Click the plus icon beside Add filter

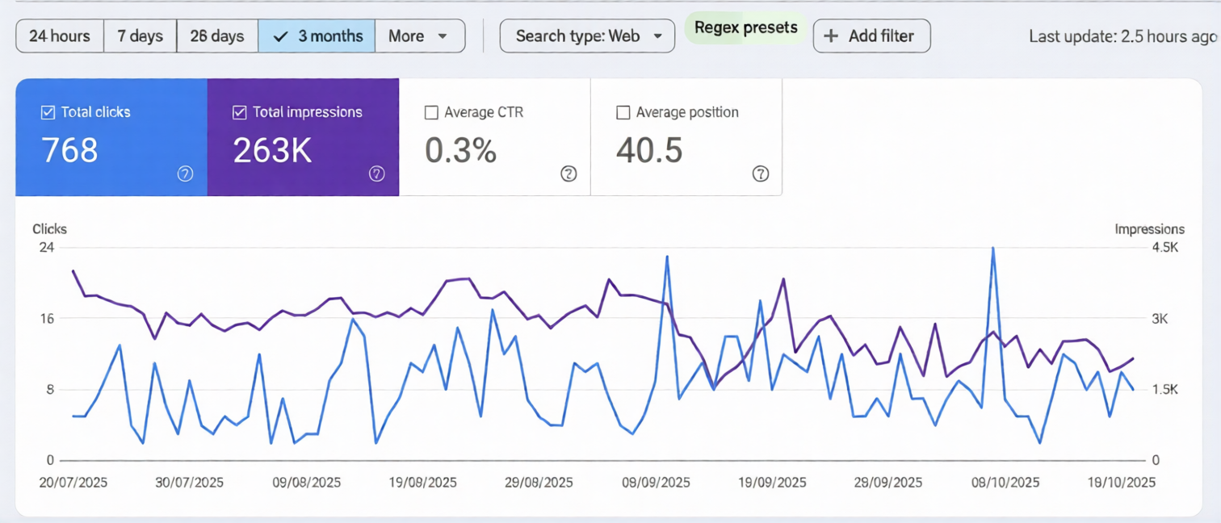point(829,36)
